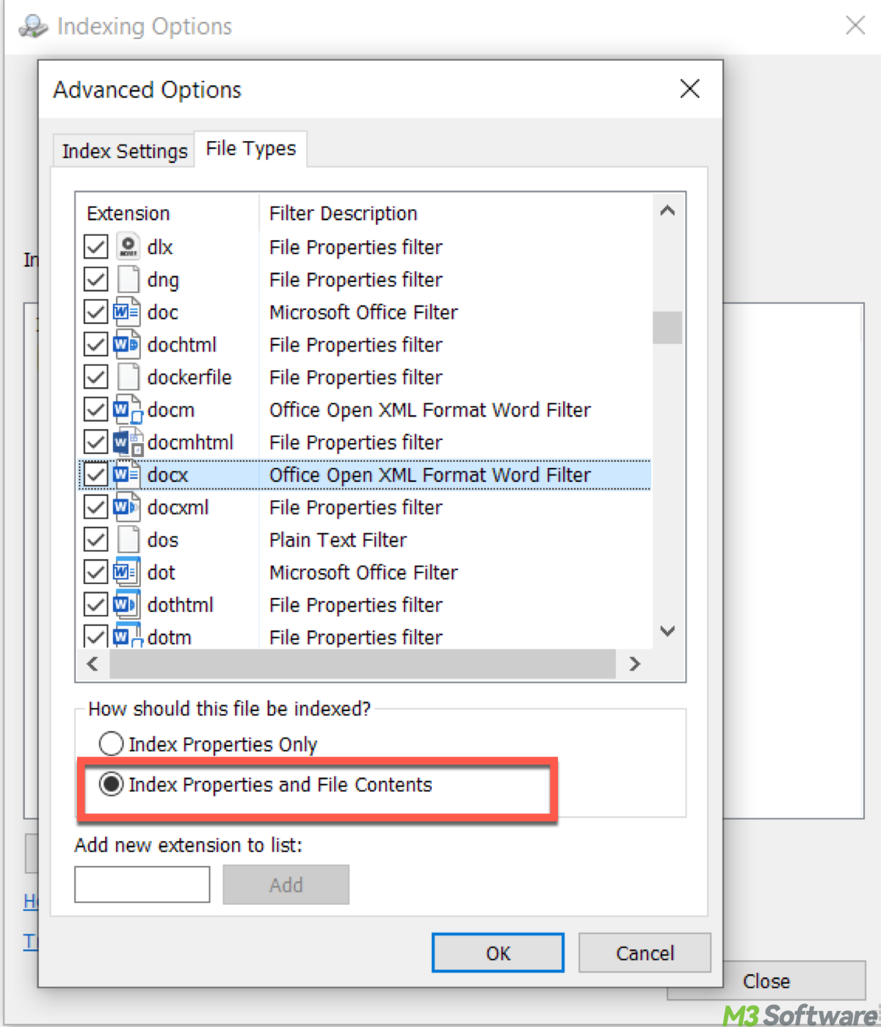Viewport: 881px width, 1027px height.
Task: Click the dlx file type icon
Action: (x=128, y=247)
